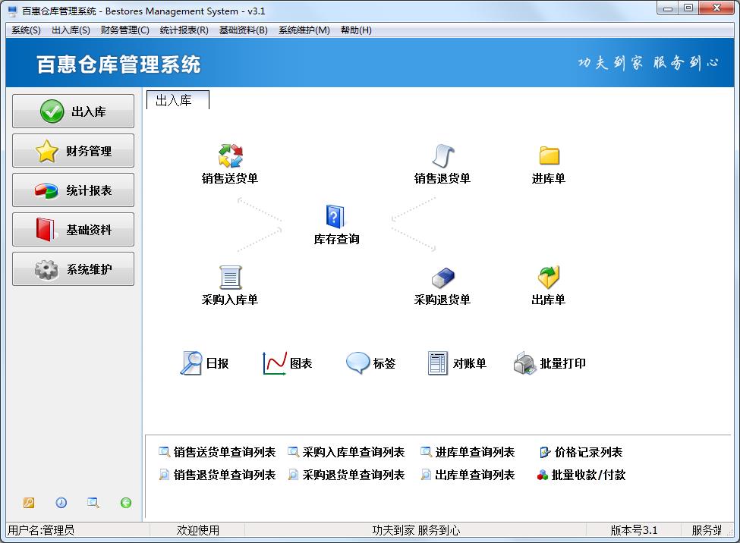
Task: Open 系统(S) menu
Action: (26, 30)
